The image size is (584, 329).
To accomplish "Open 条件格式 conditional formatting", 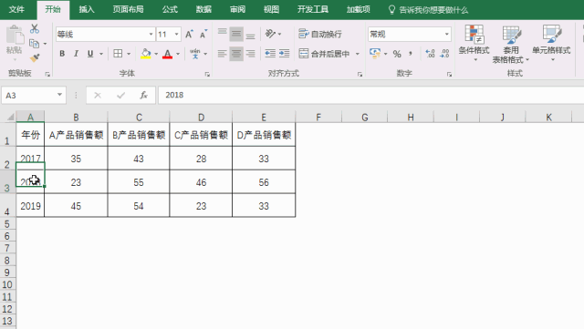I will [474, 44].
